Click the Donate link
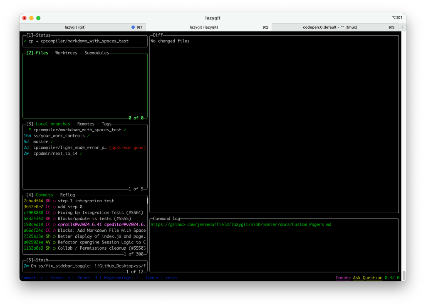The image size is (426, 307). click(x=343, y=278)
